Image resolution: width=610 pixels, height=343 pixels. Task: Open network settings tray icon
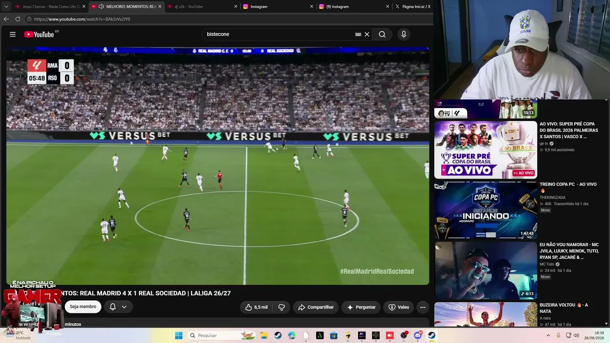click(568, 335)
